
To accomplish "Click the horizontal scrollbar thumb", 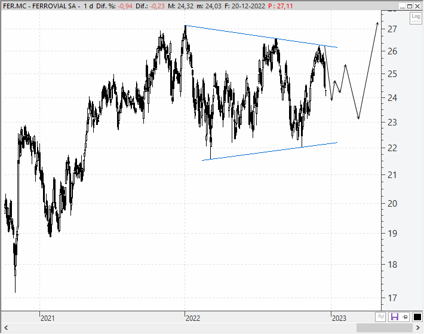I will [x=384, y=328].
